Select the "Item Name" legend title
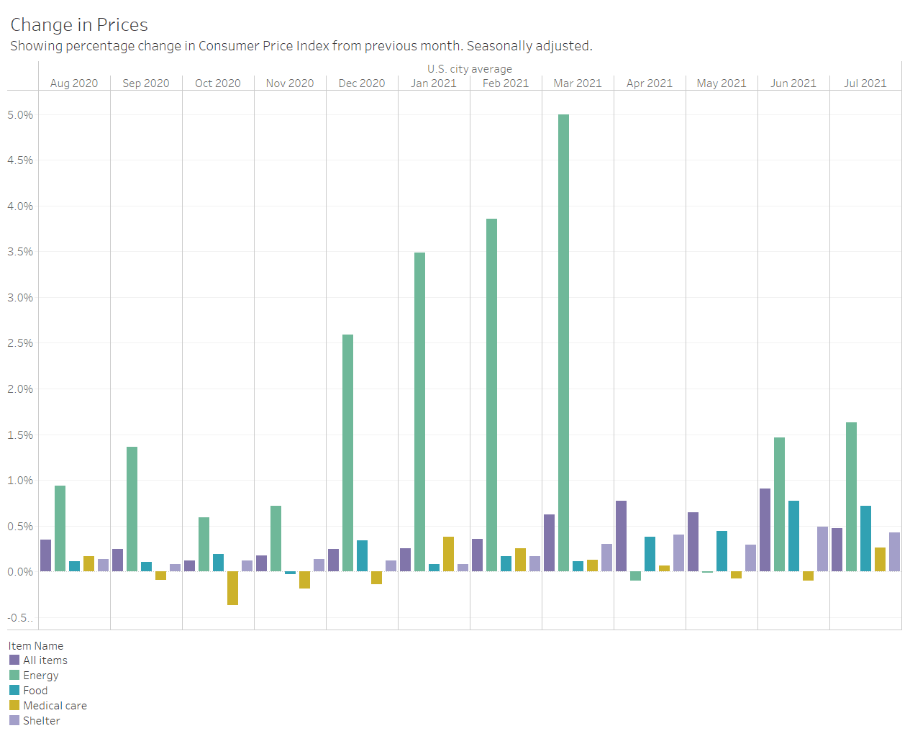Image resolution: width=910 pixels, height=736 pixels. [36, 645]
